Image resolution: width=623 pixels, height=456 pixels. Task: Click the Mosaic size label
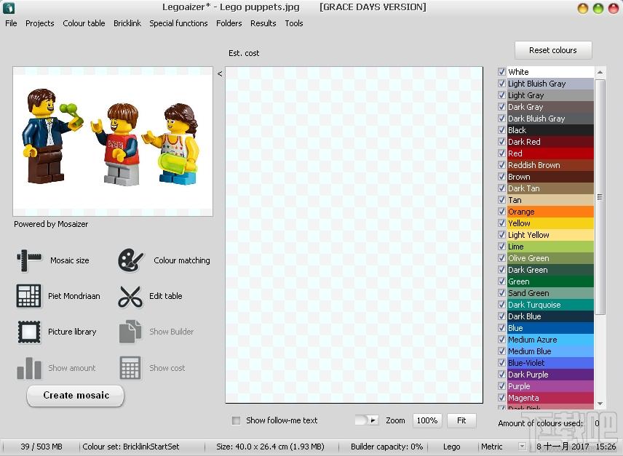coord(70,260)
